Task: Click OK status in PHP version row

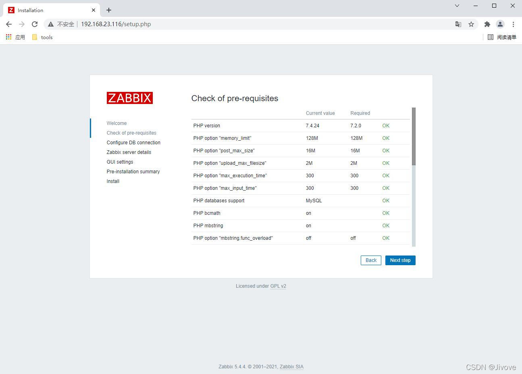Action: pyautogui.click(x=386, y=126)
